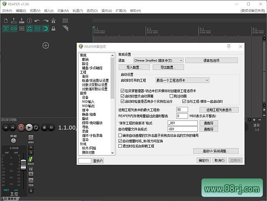The height and width of the screenshot is (201, 267).
Task: Toggle ensure auto-increment filename number checkbox
Action: point(120,136)
